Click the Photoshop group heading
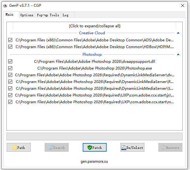 [92, 55]
